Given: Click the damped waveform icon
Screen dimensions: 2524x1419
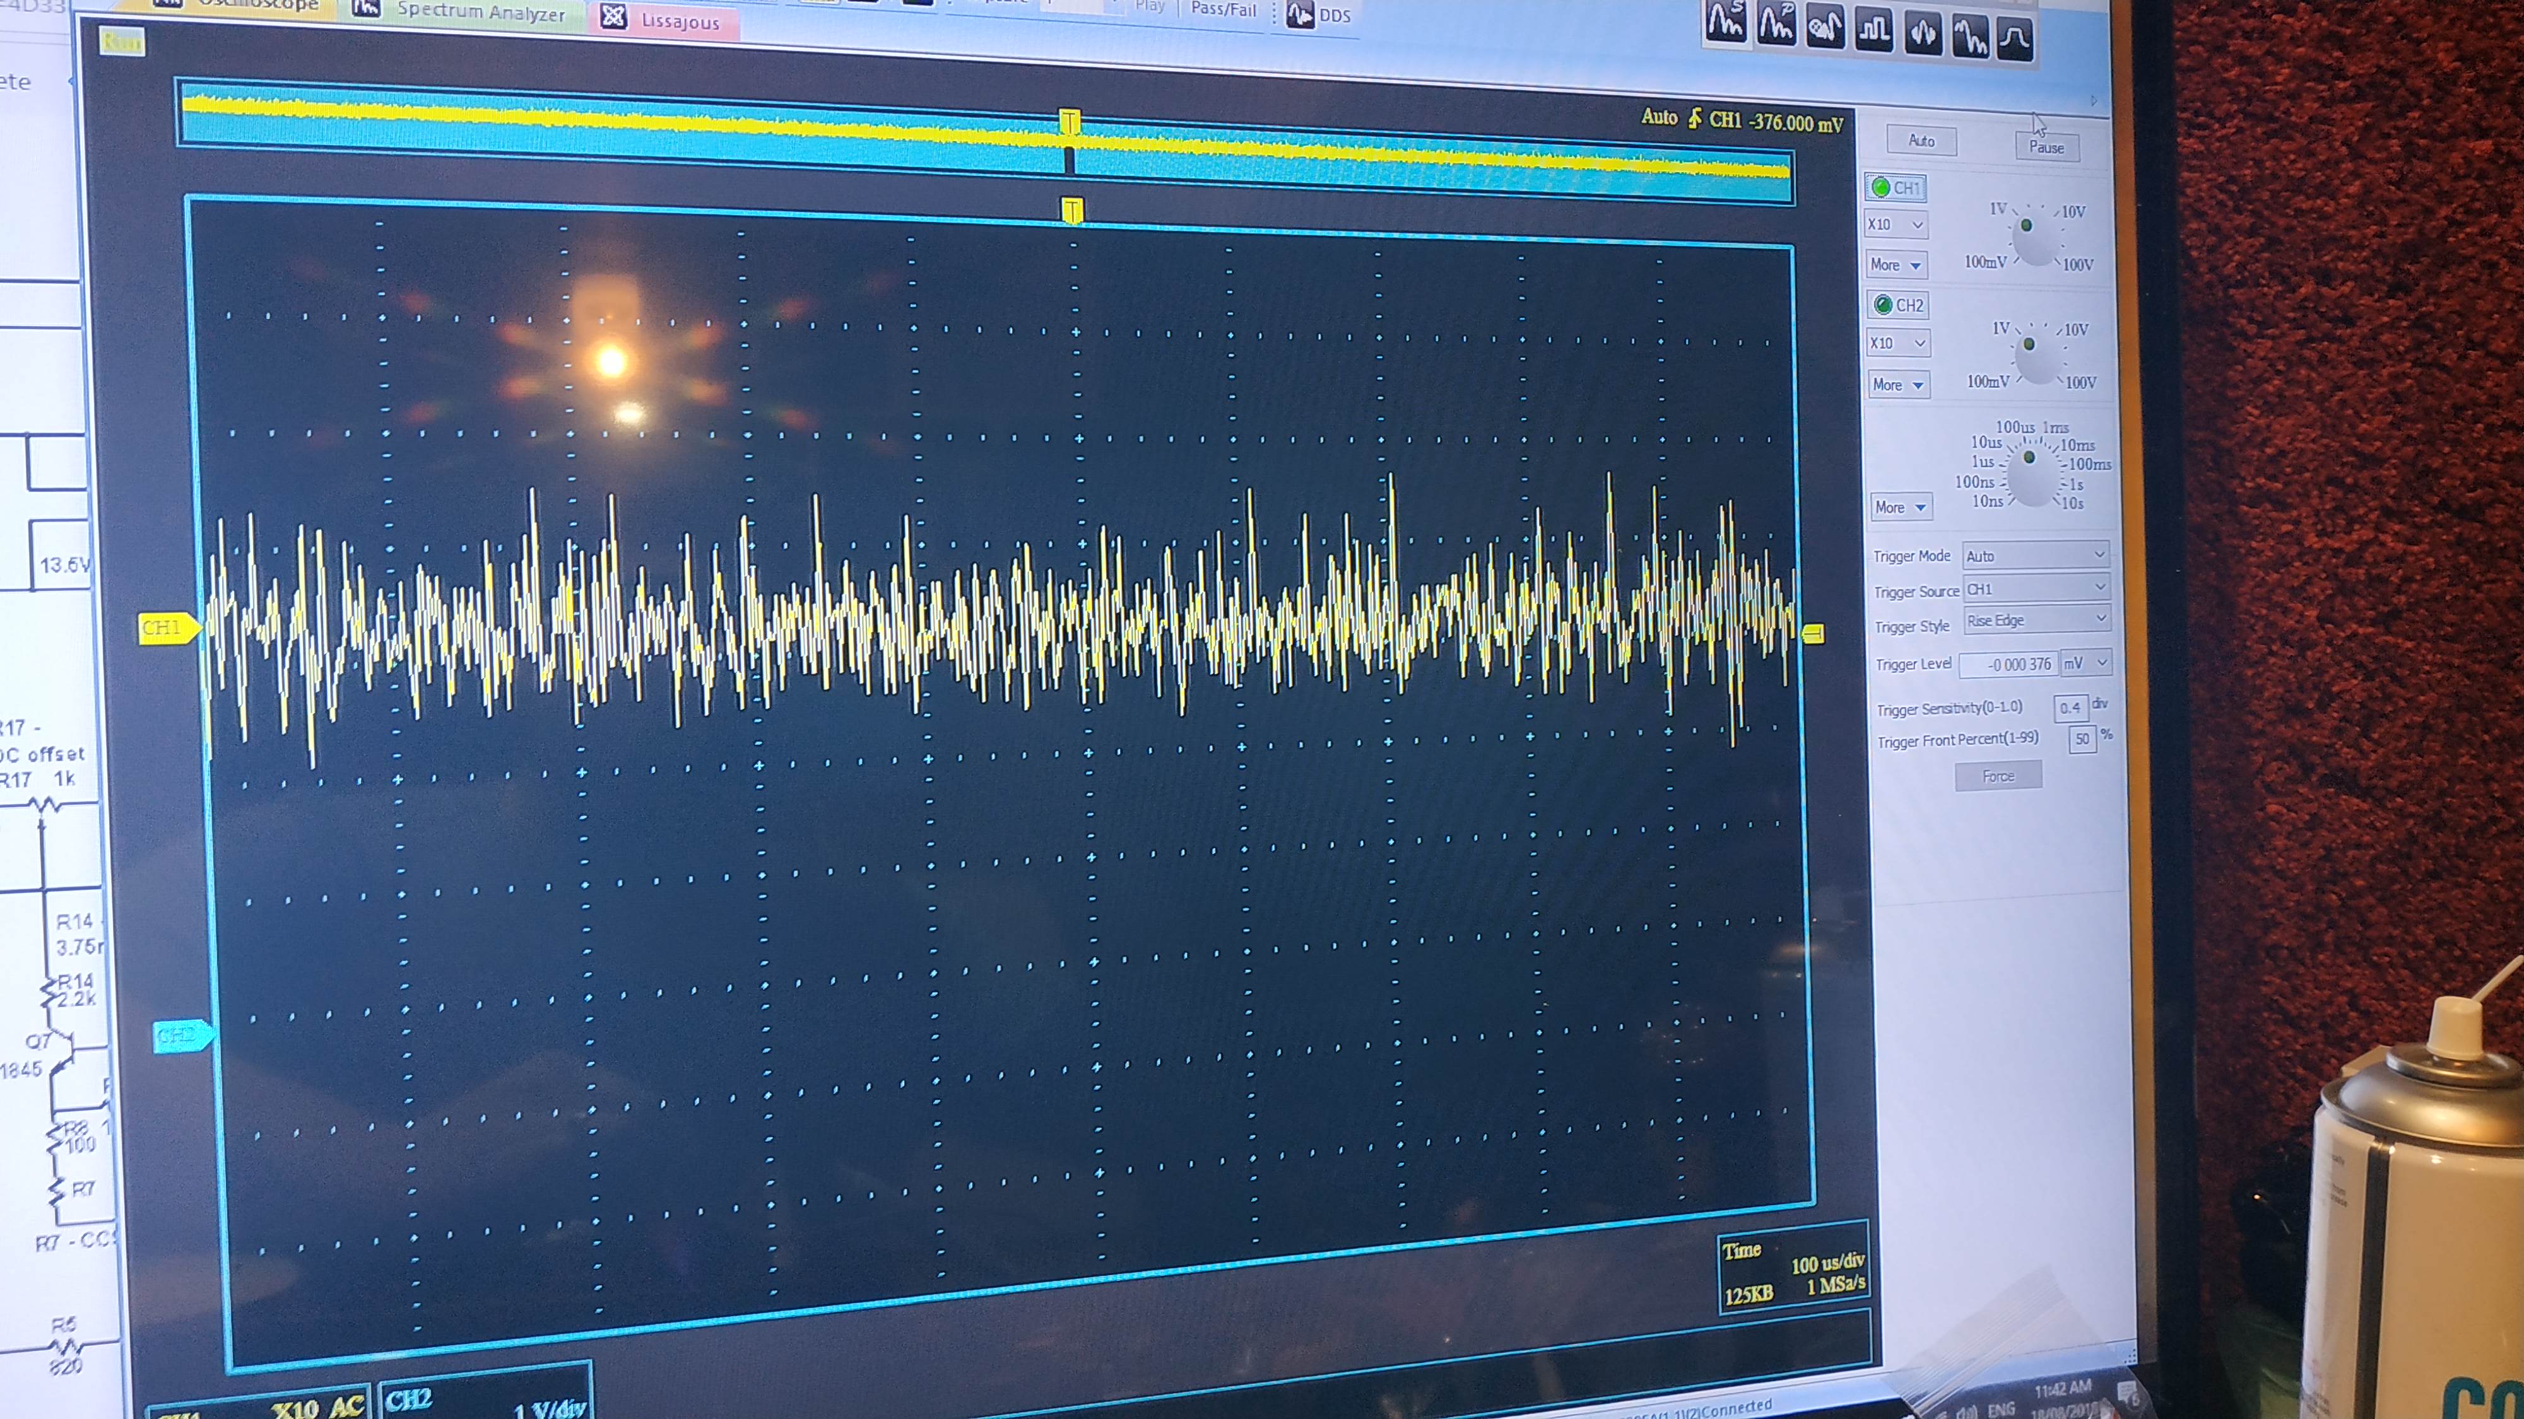Looking at the screenshot, I should 1971,37.
